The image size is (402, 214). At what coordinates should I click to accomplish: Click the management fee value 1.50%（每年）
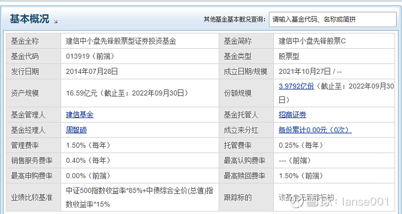click(x=88, y=145)
